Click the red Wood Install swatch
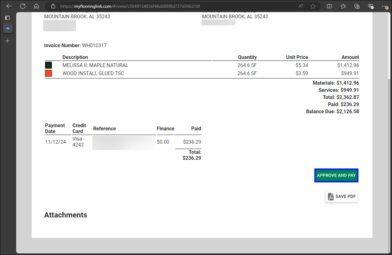This screenshot has height=255, width=392. coord(48,73)
